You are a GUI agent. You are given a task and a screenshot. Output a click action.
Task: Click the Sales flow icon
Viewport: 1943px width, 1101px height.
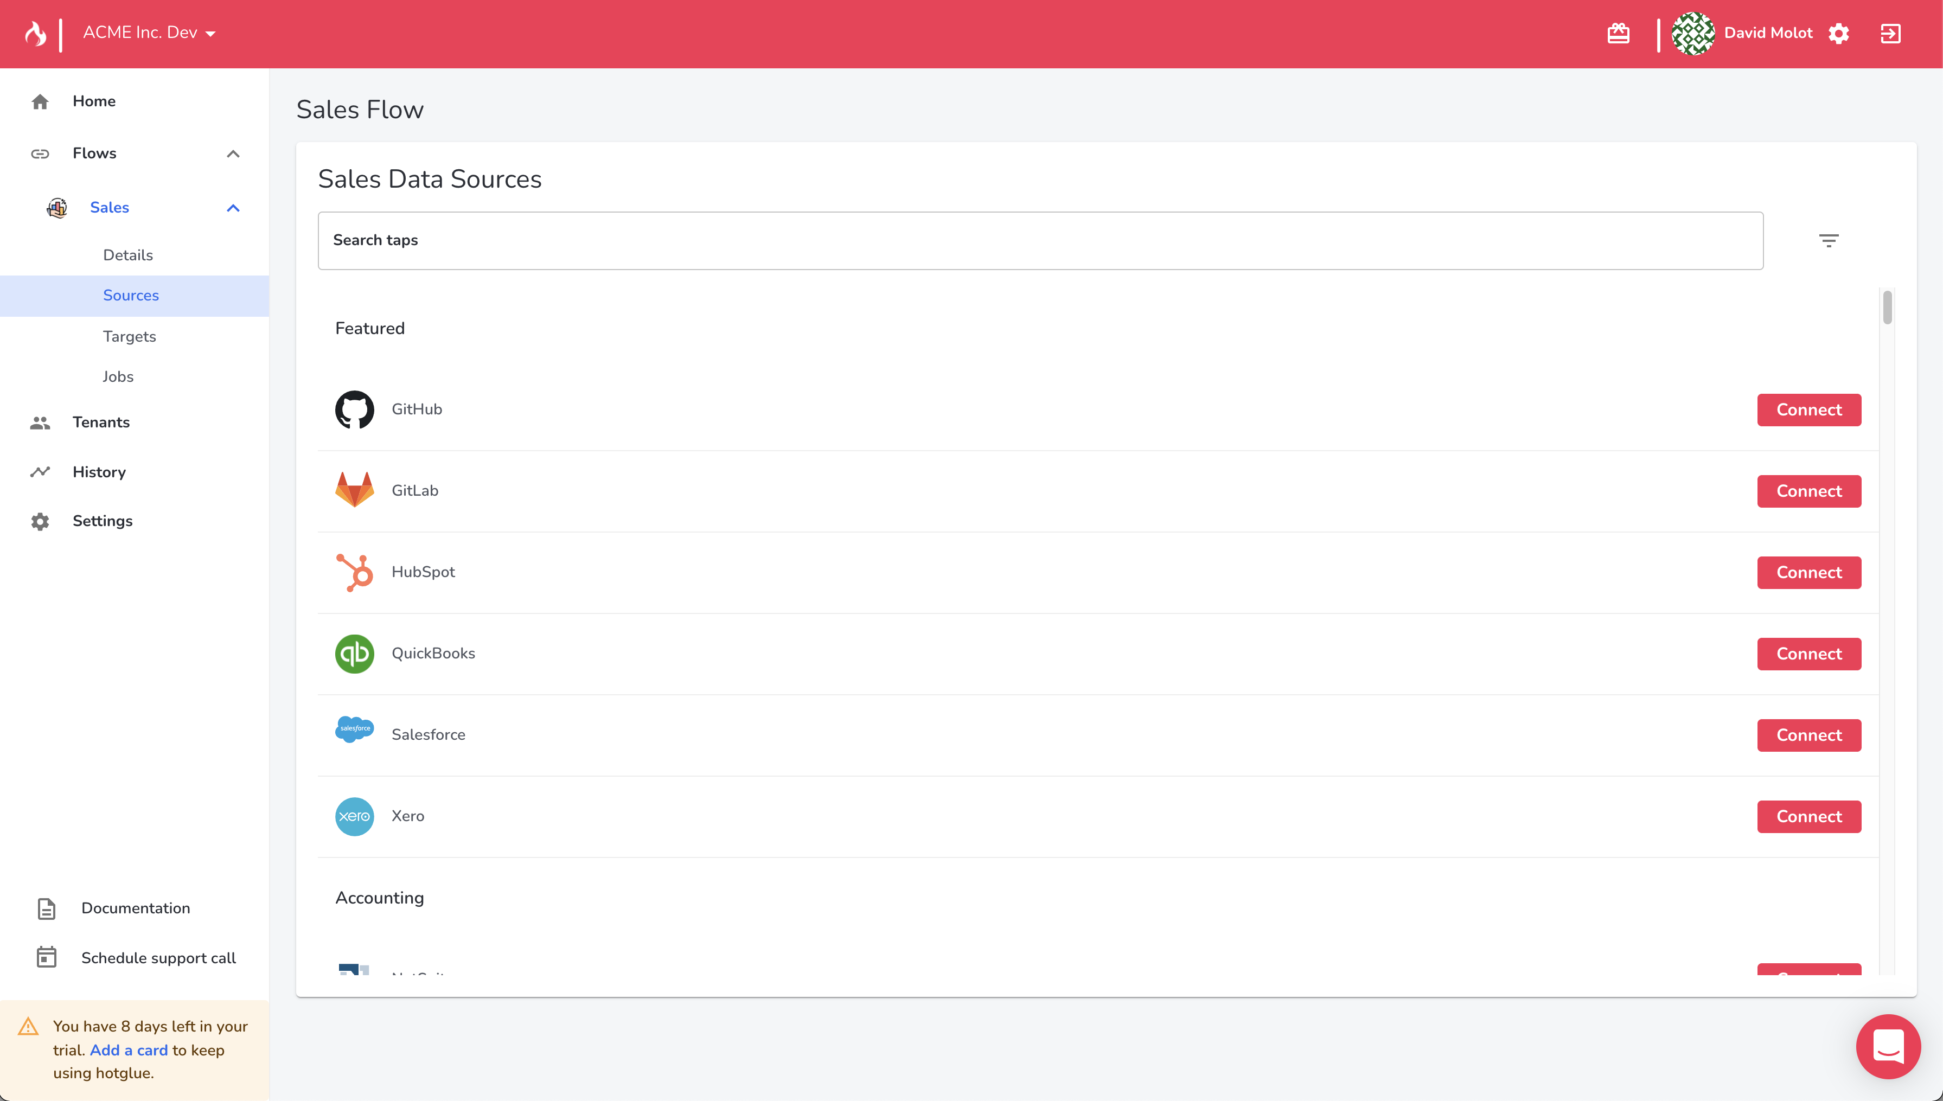coord(57,207)
